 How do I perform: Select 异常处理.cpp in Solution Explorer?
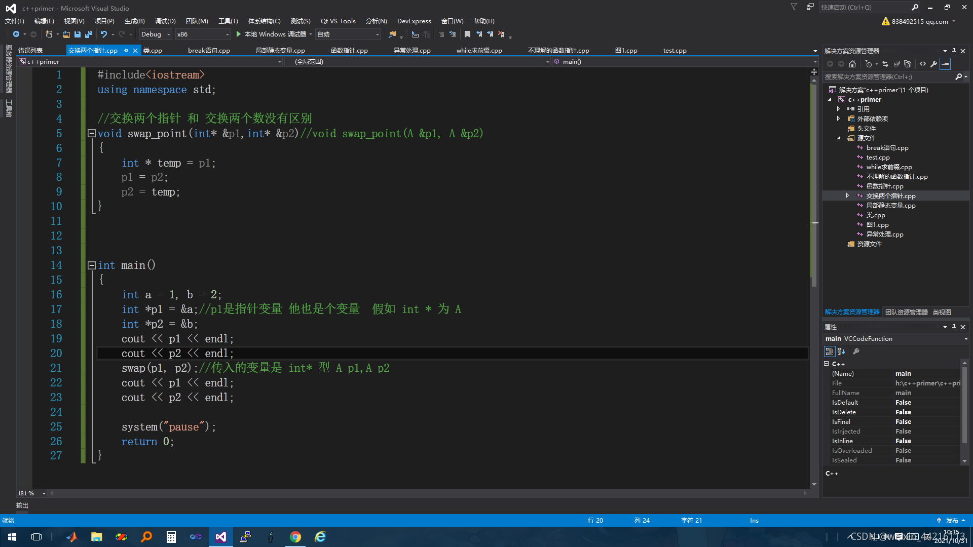[885, 235]
